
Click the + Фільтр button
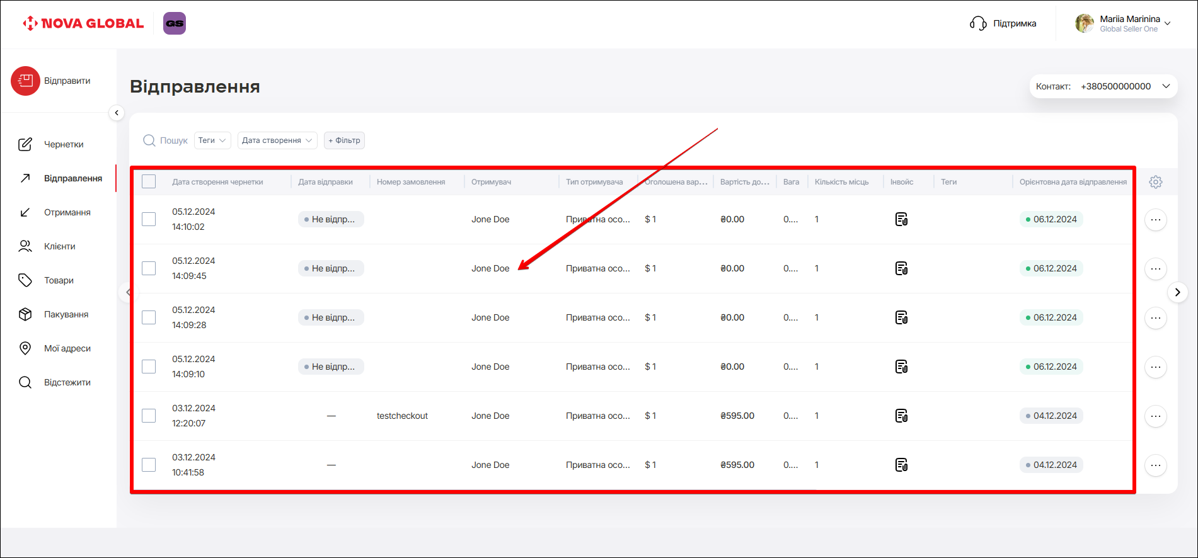344,140
